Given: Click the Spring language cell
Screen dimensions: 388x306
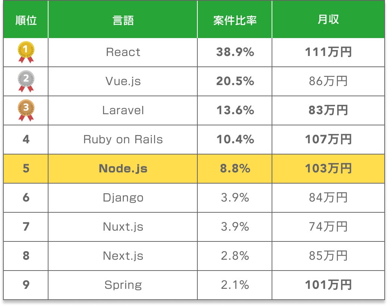Looking at the screenshot, I should pos(123,285).
